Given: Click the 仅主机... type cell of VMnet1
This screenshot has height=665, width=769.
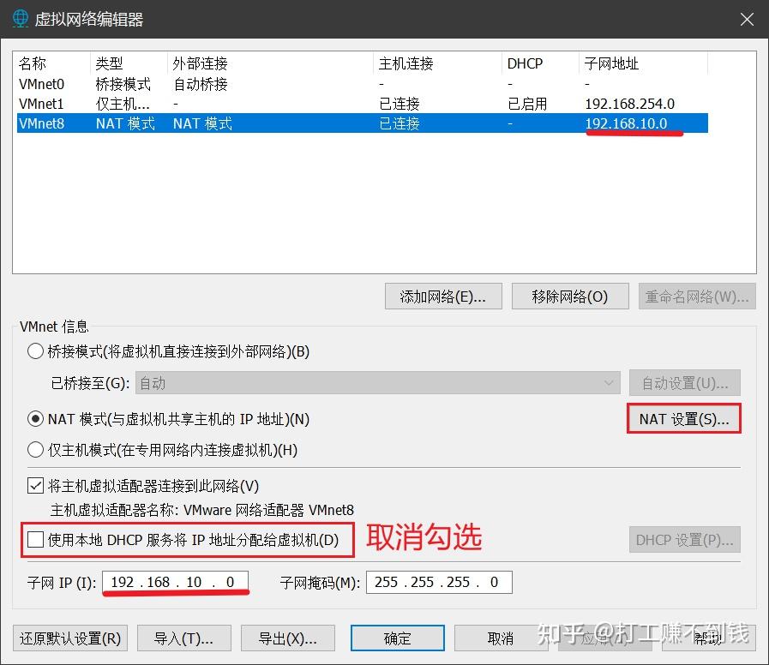Looking at the screenshot, I should [123, 104].
